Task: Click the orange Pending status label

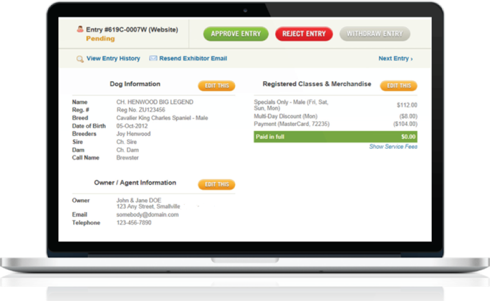Action: (x=100, y=39)
